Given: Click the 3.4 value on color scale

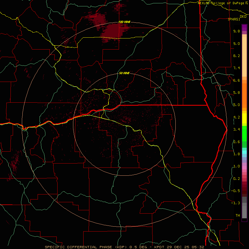Looking at the screenshot, I should 237,129.
